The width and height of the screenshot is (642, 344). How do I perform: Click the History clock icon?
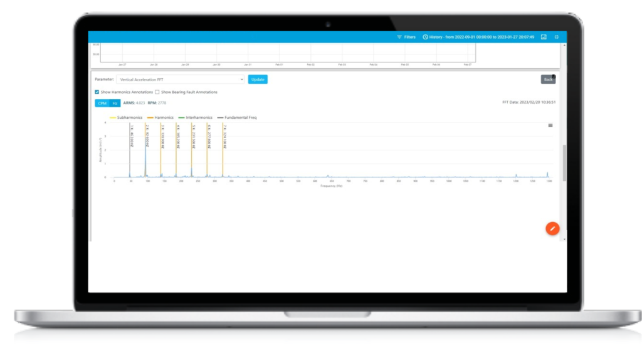tap(426, 37)
